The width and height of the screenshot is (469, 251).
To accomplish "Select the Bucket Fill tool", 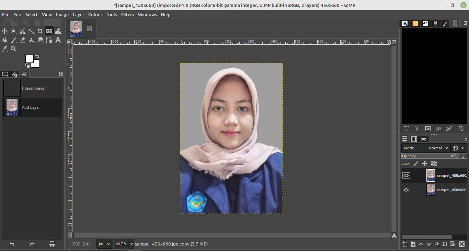I will click(x=5, y=40).
